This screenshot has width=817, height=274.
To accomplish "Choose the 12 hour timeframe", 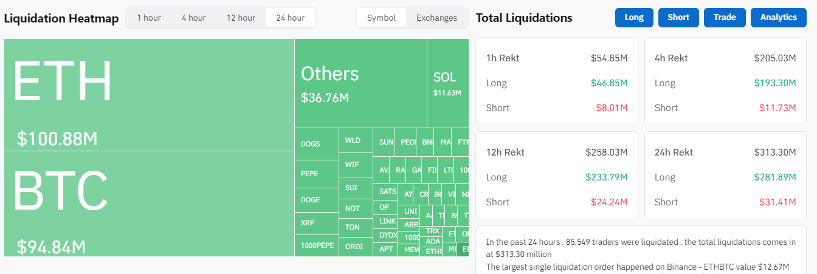I will point(241,18).
